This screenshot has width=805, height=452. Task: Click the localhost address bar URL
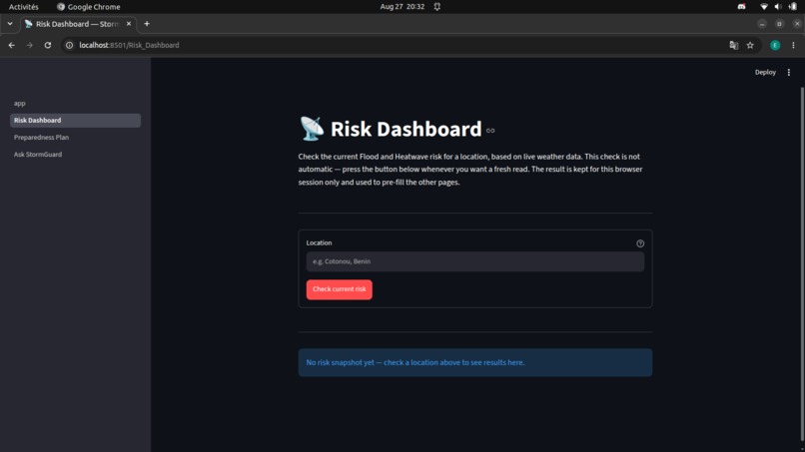[130, 45]
